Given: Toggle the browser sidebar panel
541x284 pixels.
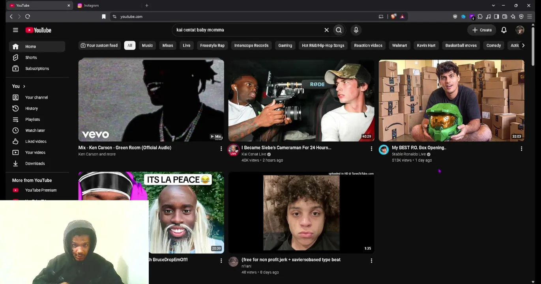Looking at the screenshot, I should (496, 17).
